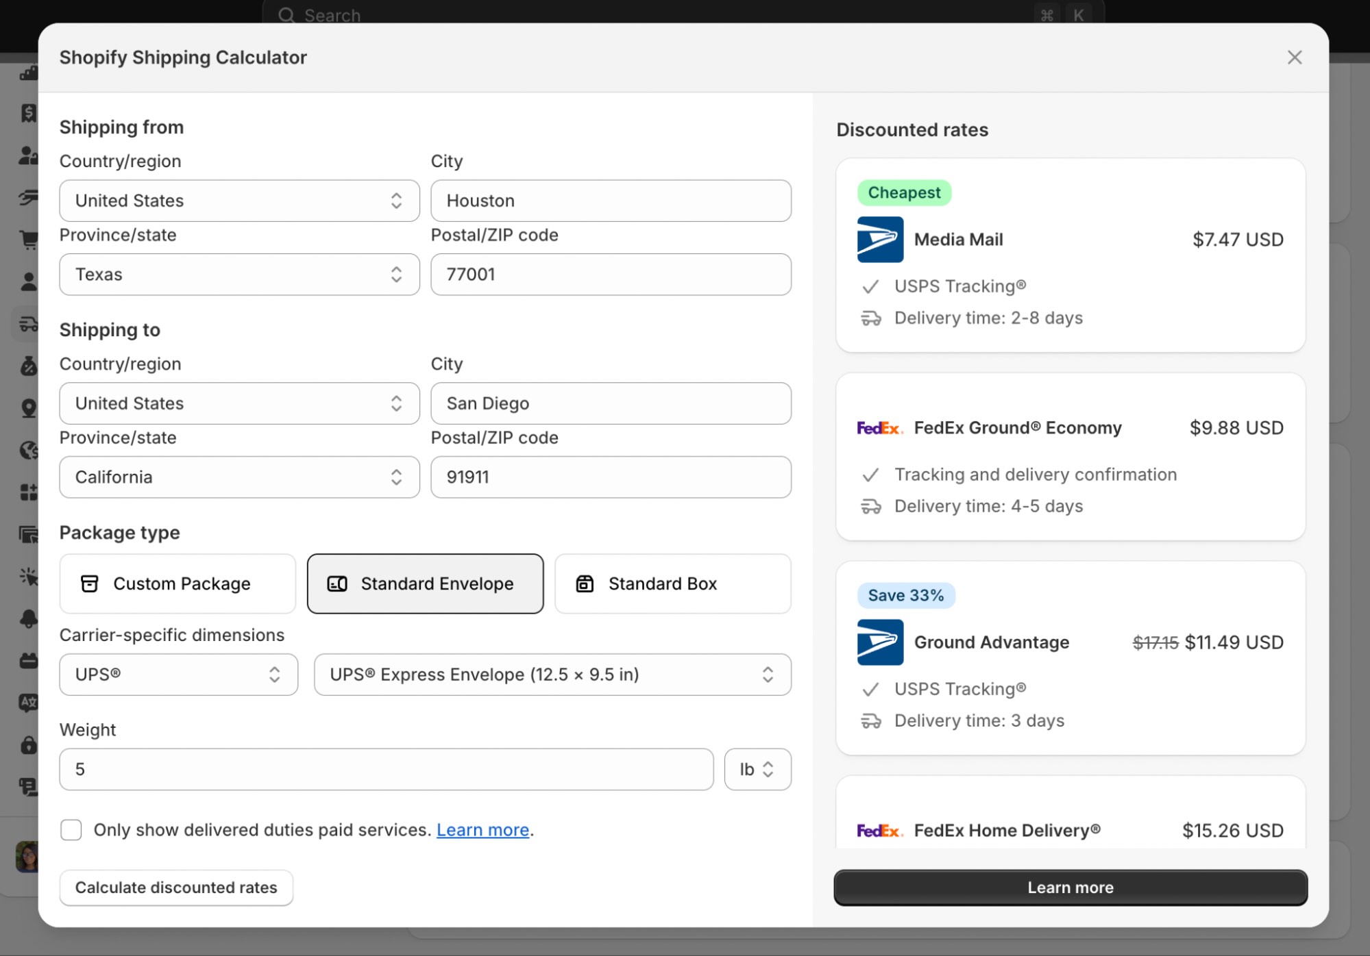
Task: Click truck icon beside 4-5 days delivery
Action: (x=871, y=507)
